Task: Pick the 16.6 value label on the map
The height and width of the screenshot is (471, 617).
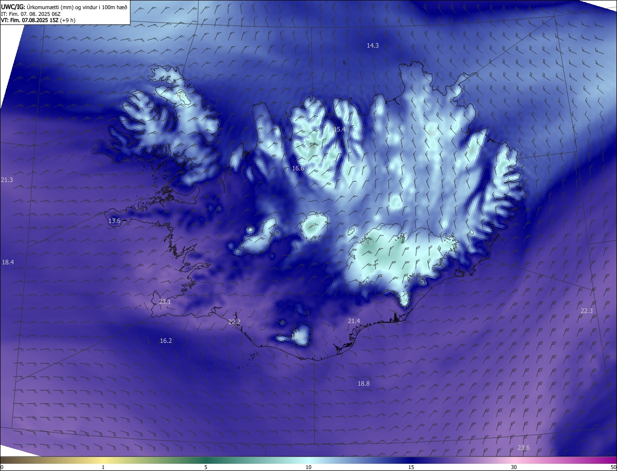Action: pos(298,169)
